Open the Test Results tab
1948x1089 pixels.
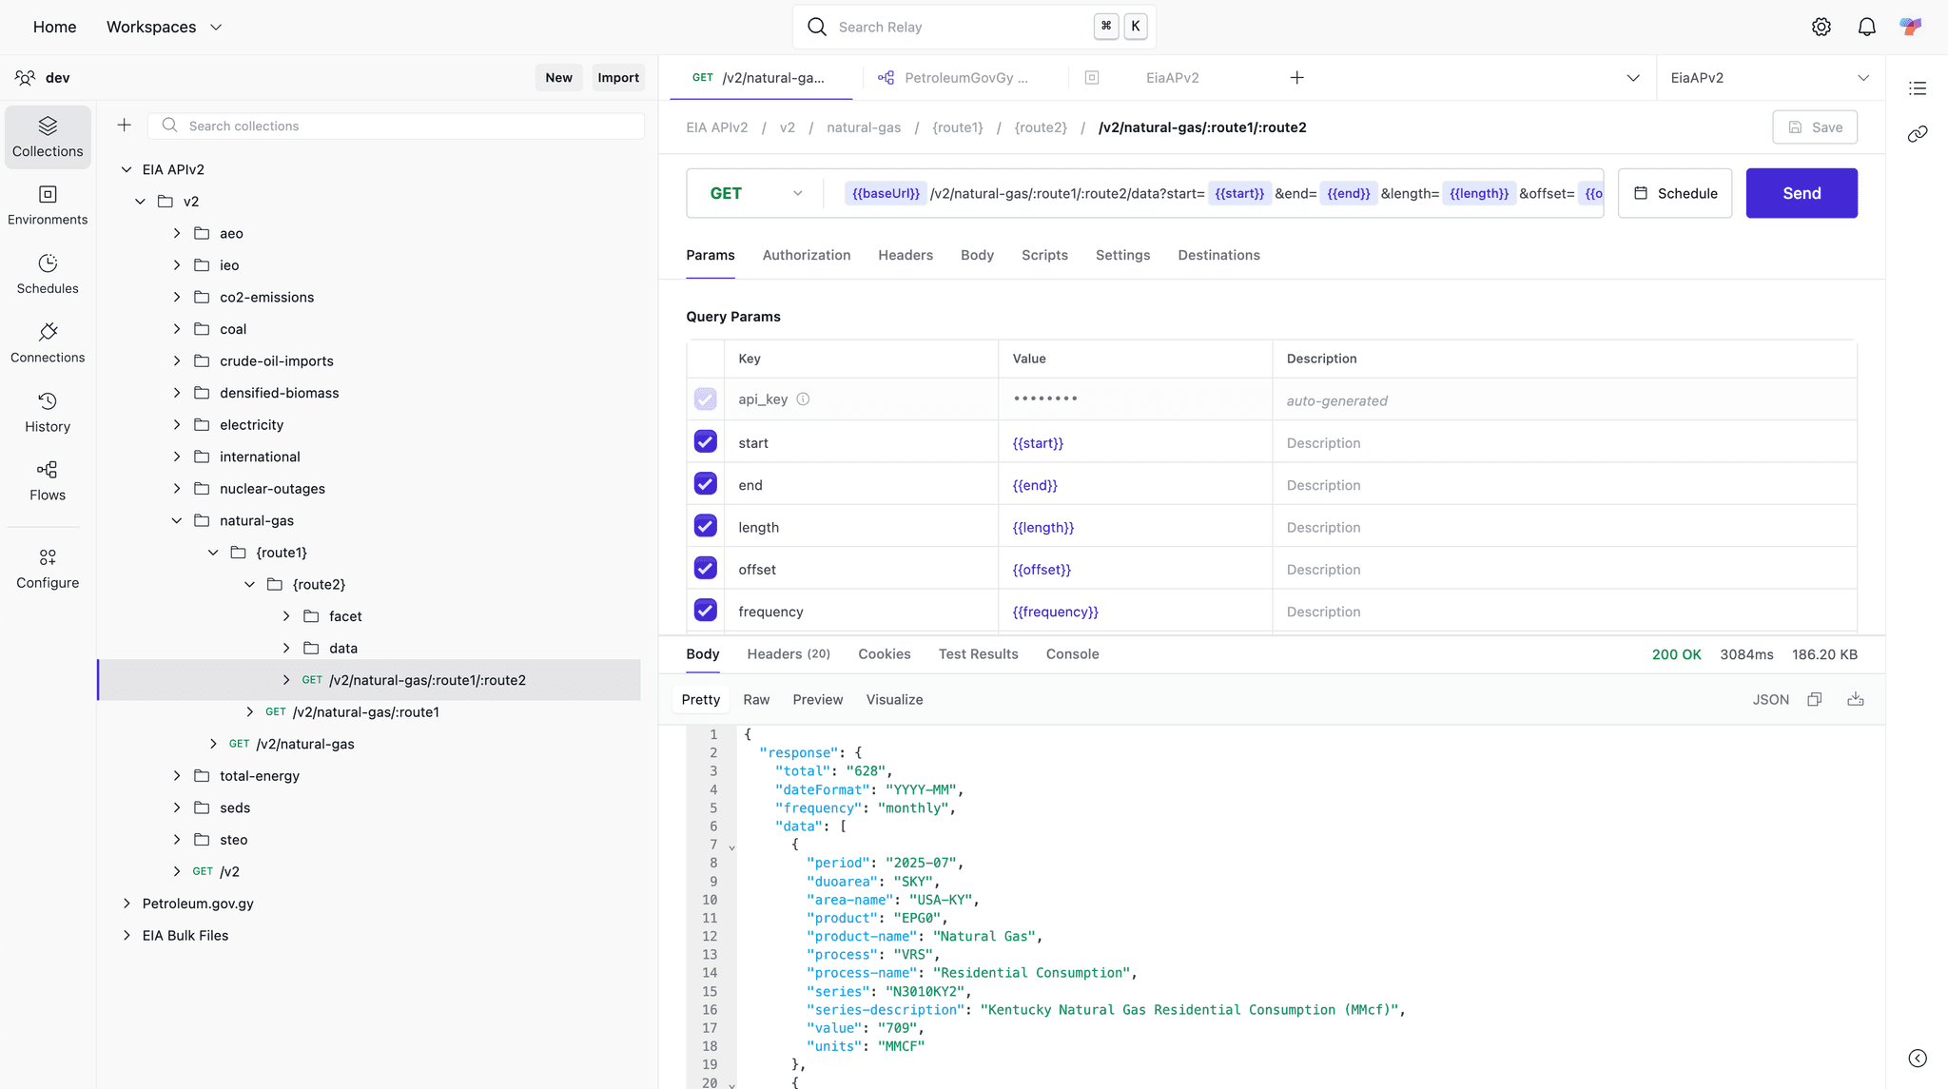pos(978,653)
